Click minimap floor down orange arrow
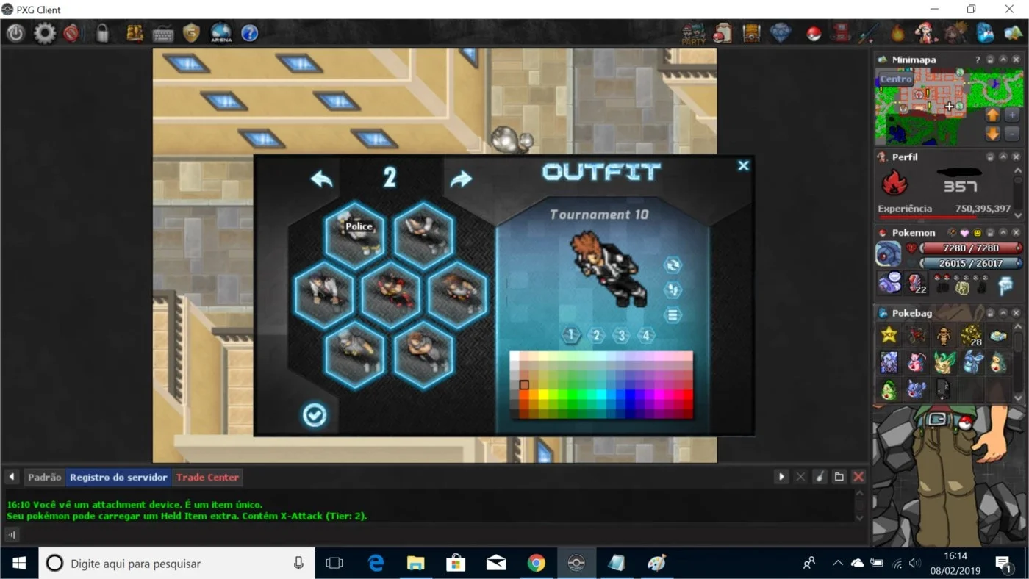 tap(992, 134)
